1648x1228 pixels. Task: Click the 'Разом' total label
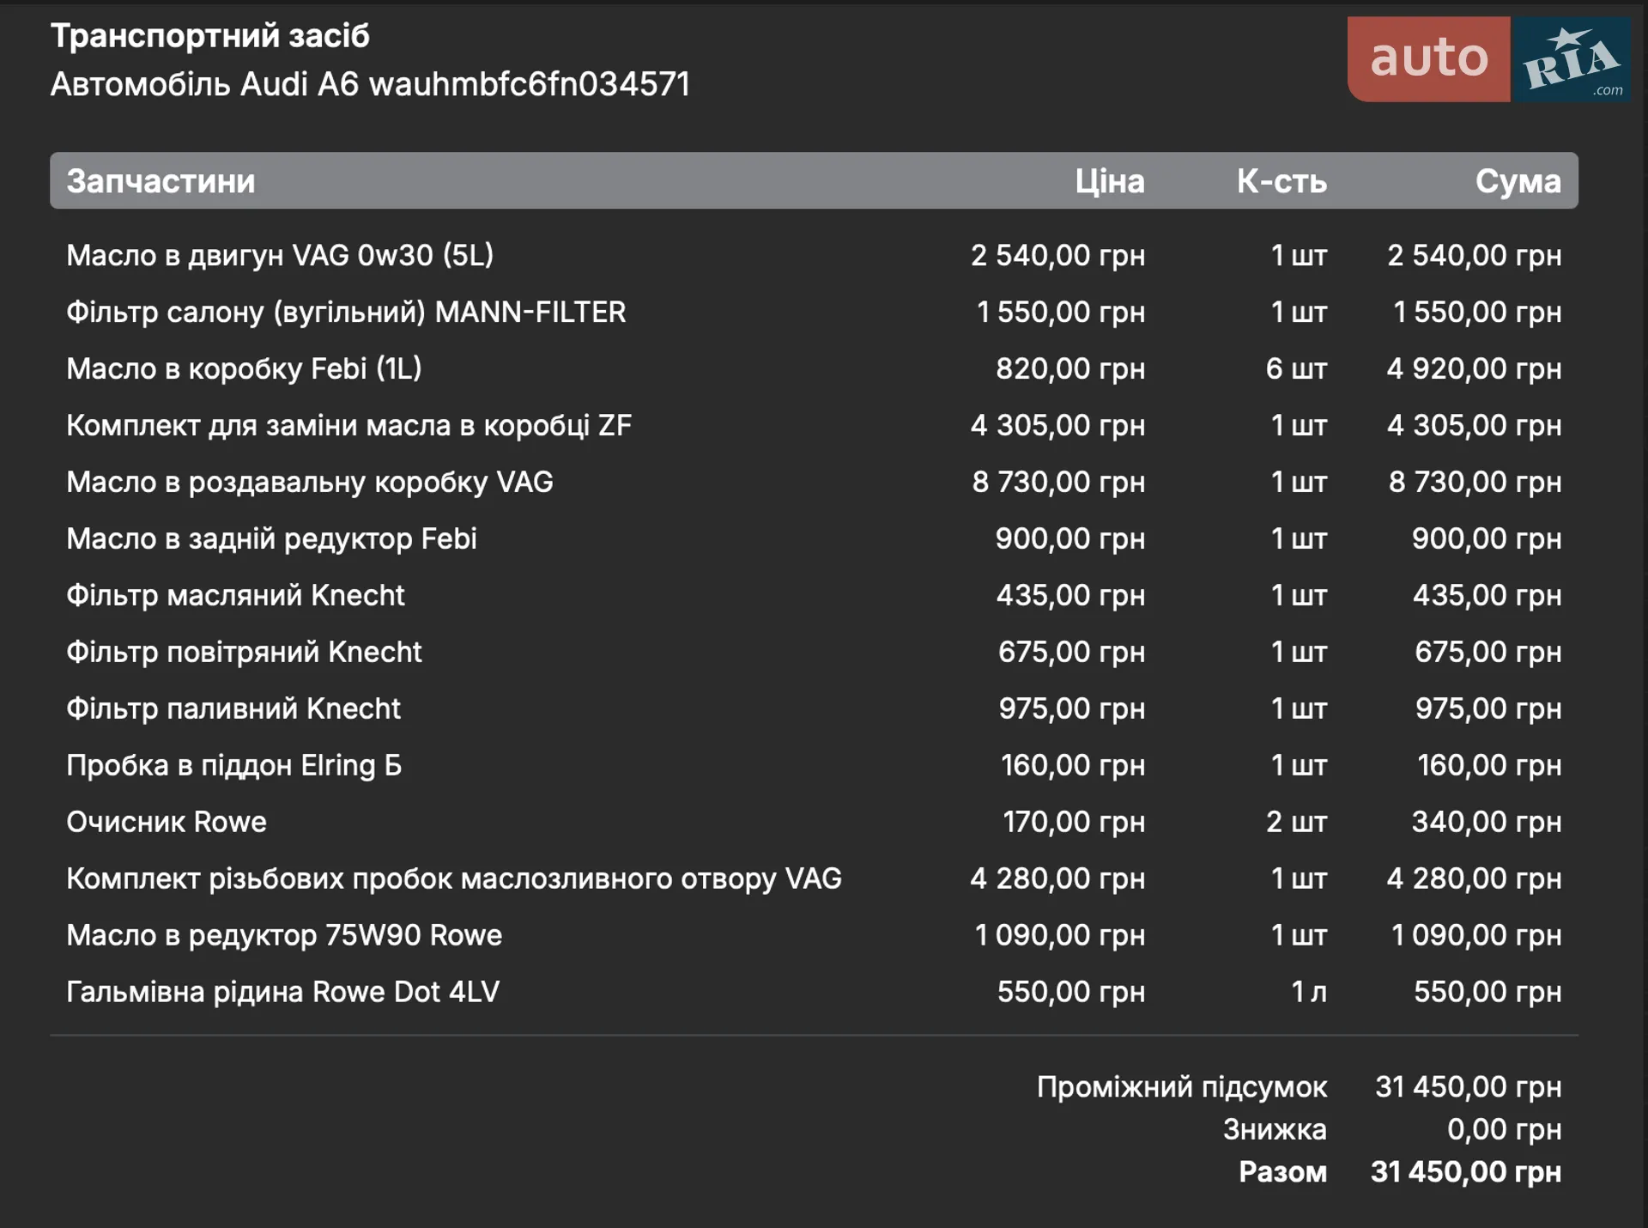pos(1283,1171)
